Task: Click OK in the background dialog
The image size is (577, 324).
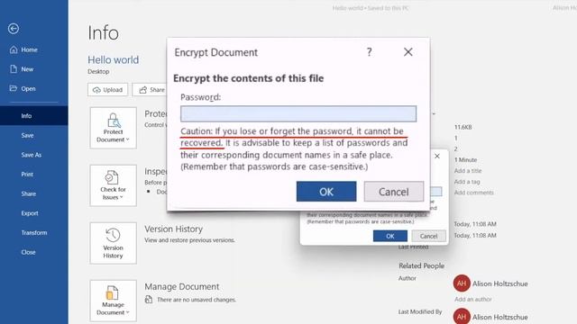Action: (390, 236)
